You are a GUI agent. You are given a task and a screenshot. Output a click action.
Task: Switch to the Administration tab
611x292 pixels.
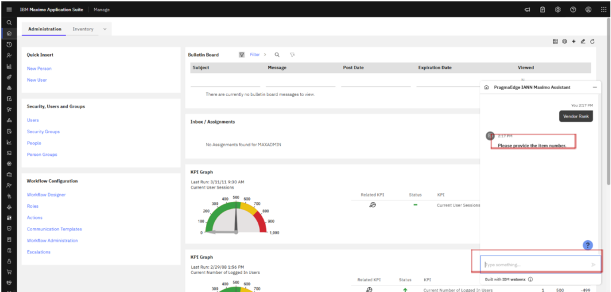coord(44,29)
